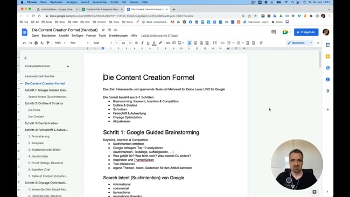Image resolution: width=350 pixels, height=197 pixels.
Task: Open the Format menu in Docs
Action: tap(91, 36)
